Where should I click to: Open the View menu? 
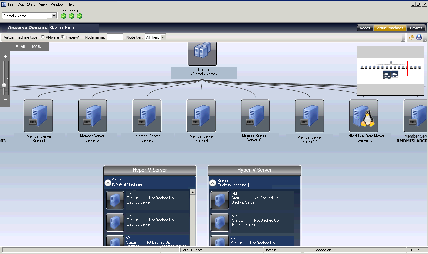[43, 4]
